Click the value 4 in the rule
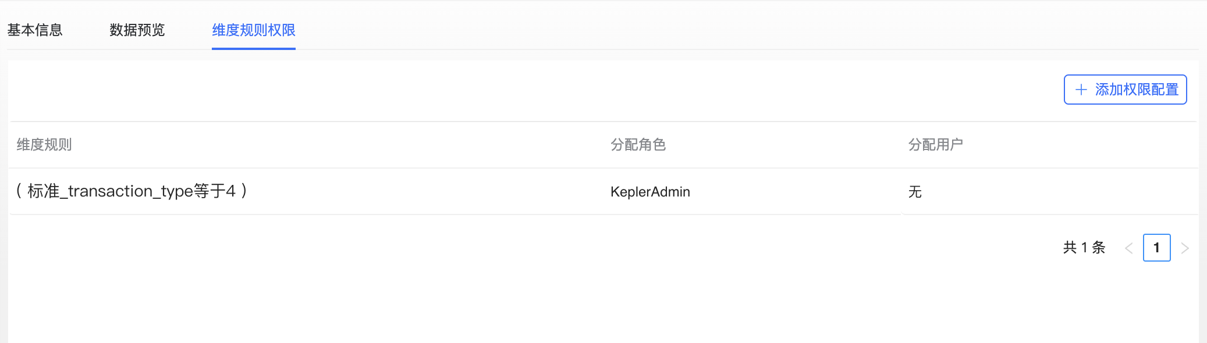This screenshot has width=1207, height=343. (231, 191)
